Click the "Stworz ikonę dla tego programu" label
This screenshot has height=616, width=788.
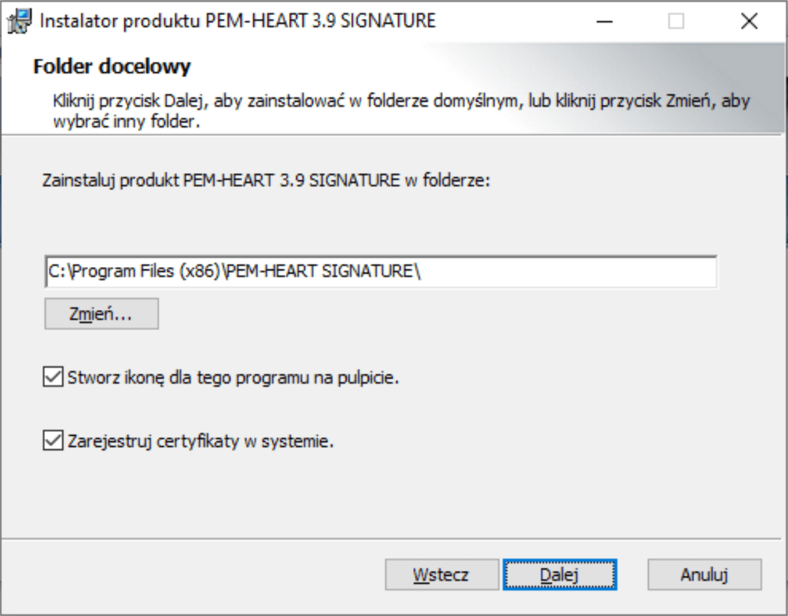(x=232, y=378)
